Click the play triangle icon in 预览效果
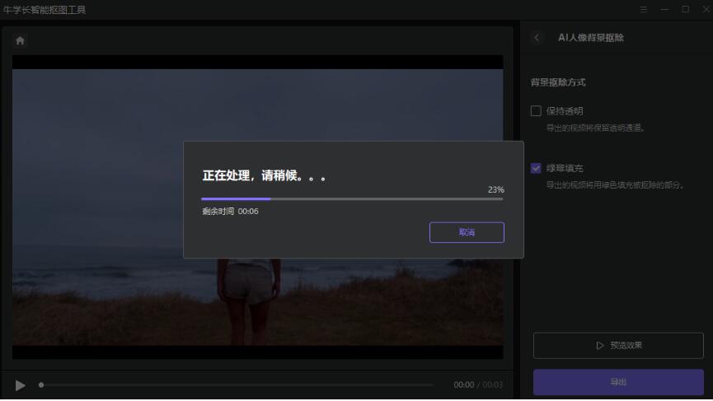 tap(600, 346)
